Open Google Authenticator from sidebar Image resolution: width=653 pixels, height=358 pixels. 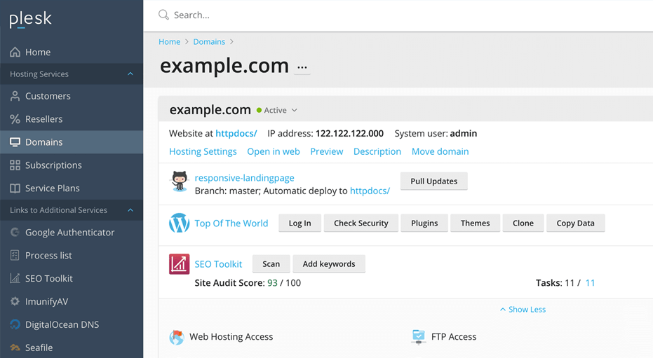click(x=69, y=233)
